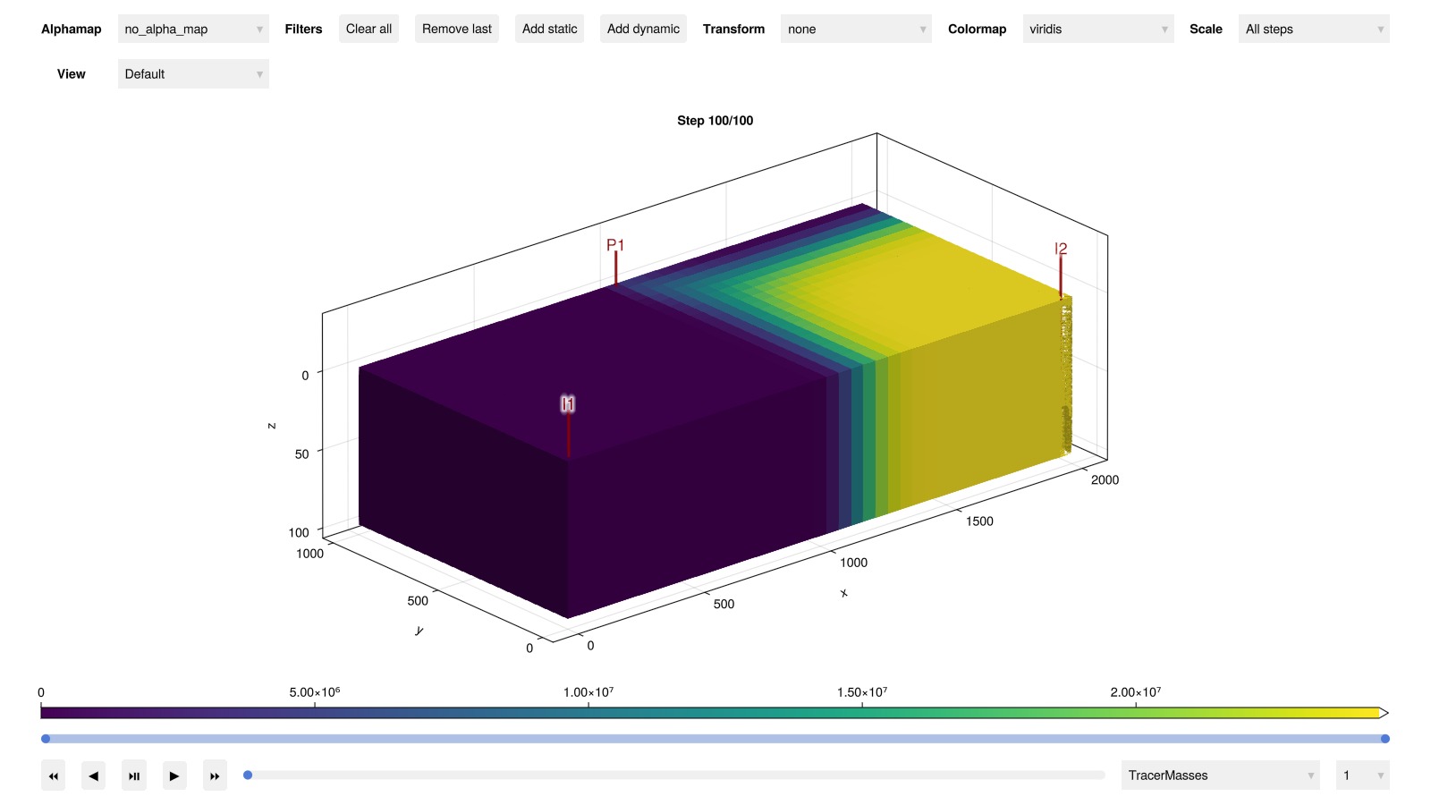
Task: Open the viridis Colormap dropdown
Action: click(1097, 29)
